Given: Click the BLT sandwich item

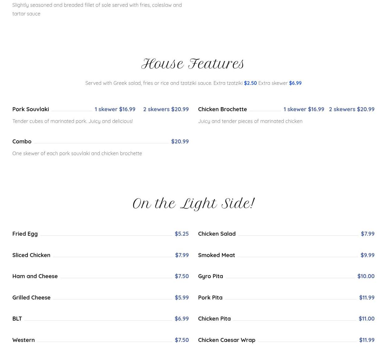Looking at the screenshot, I should 17,319.
